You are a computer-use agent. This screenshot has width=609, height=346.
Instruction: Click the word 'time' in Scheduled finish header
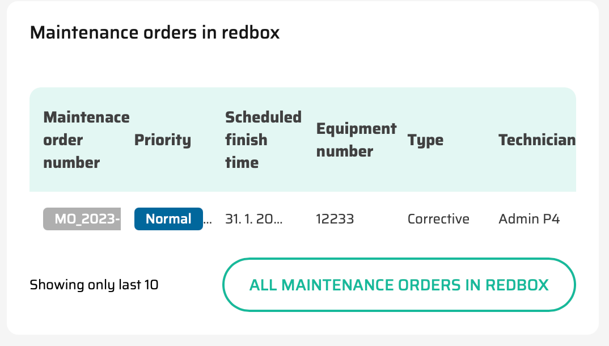(242, 163)
